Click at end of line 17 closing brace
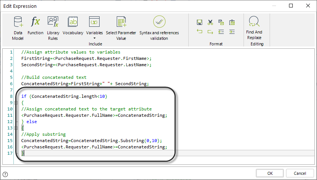 24,153
